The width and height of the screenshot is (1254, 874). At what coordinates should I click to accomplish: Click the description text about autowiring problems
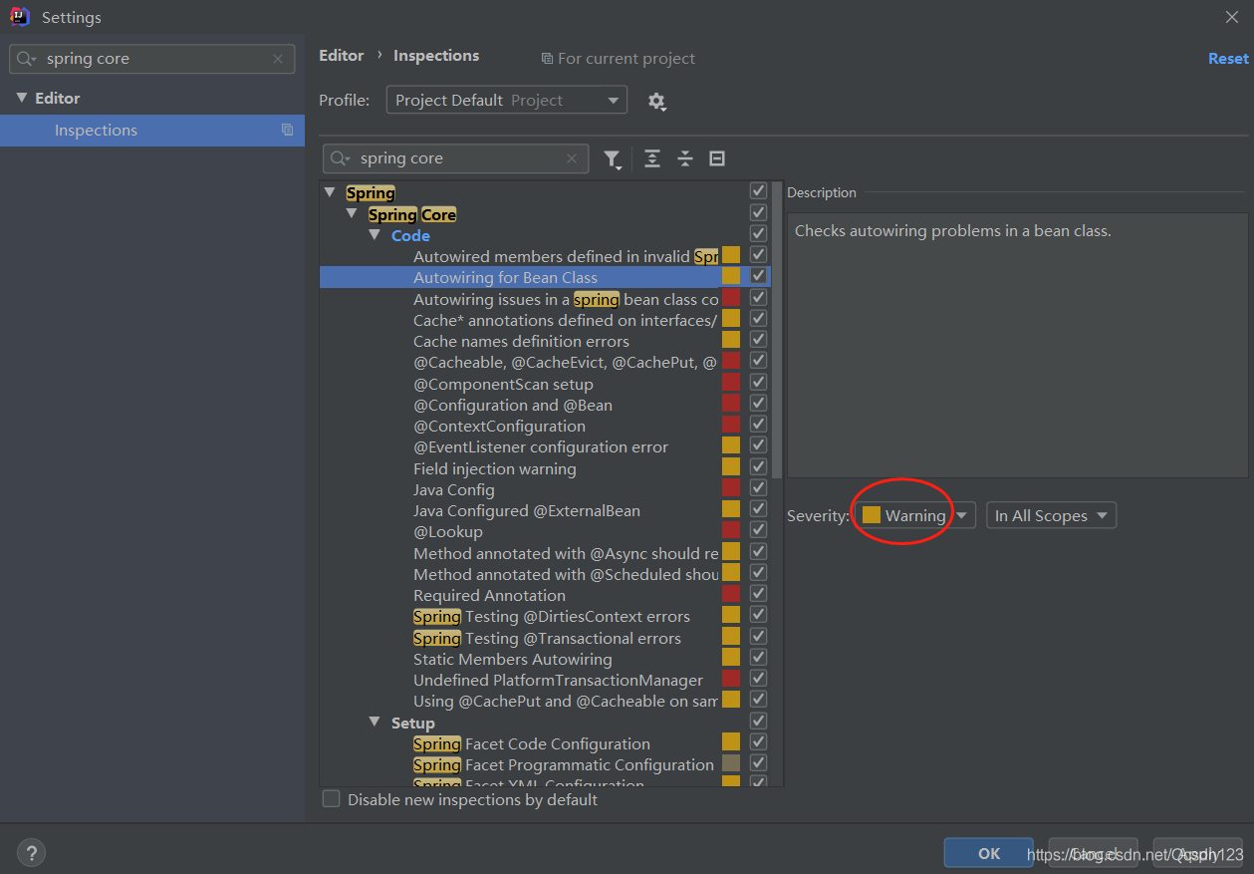click(952, 230)
